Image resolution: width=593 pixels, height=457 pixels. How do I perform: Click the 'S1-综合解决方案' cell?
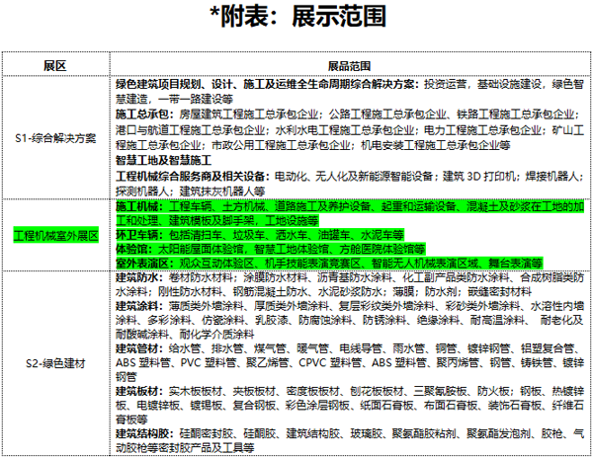click(55, 136)
